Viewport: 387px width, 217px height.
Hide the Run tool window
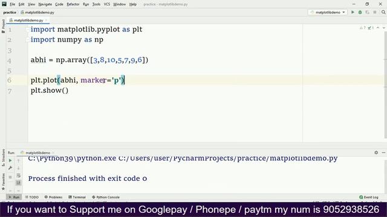pos(383,153)
